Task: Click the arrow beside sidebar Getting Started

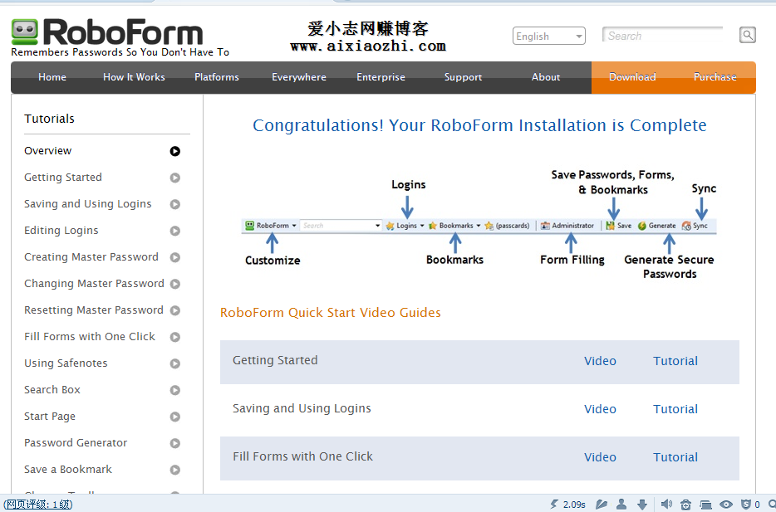Action: [175, 178]
